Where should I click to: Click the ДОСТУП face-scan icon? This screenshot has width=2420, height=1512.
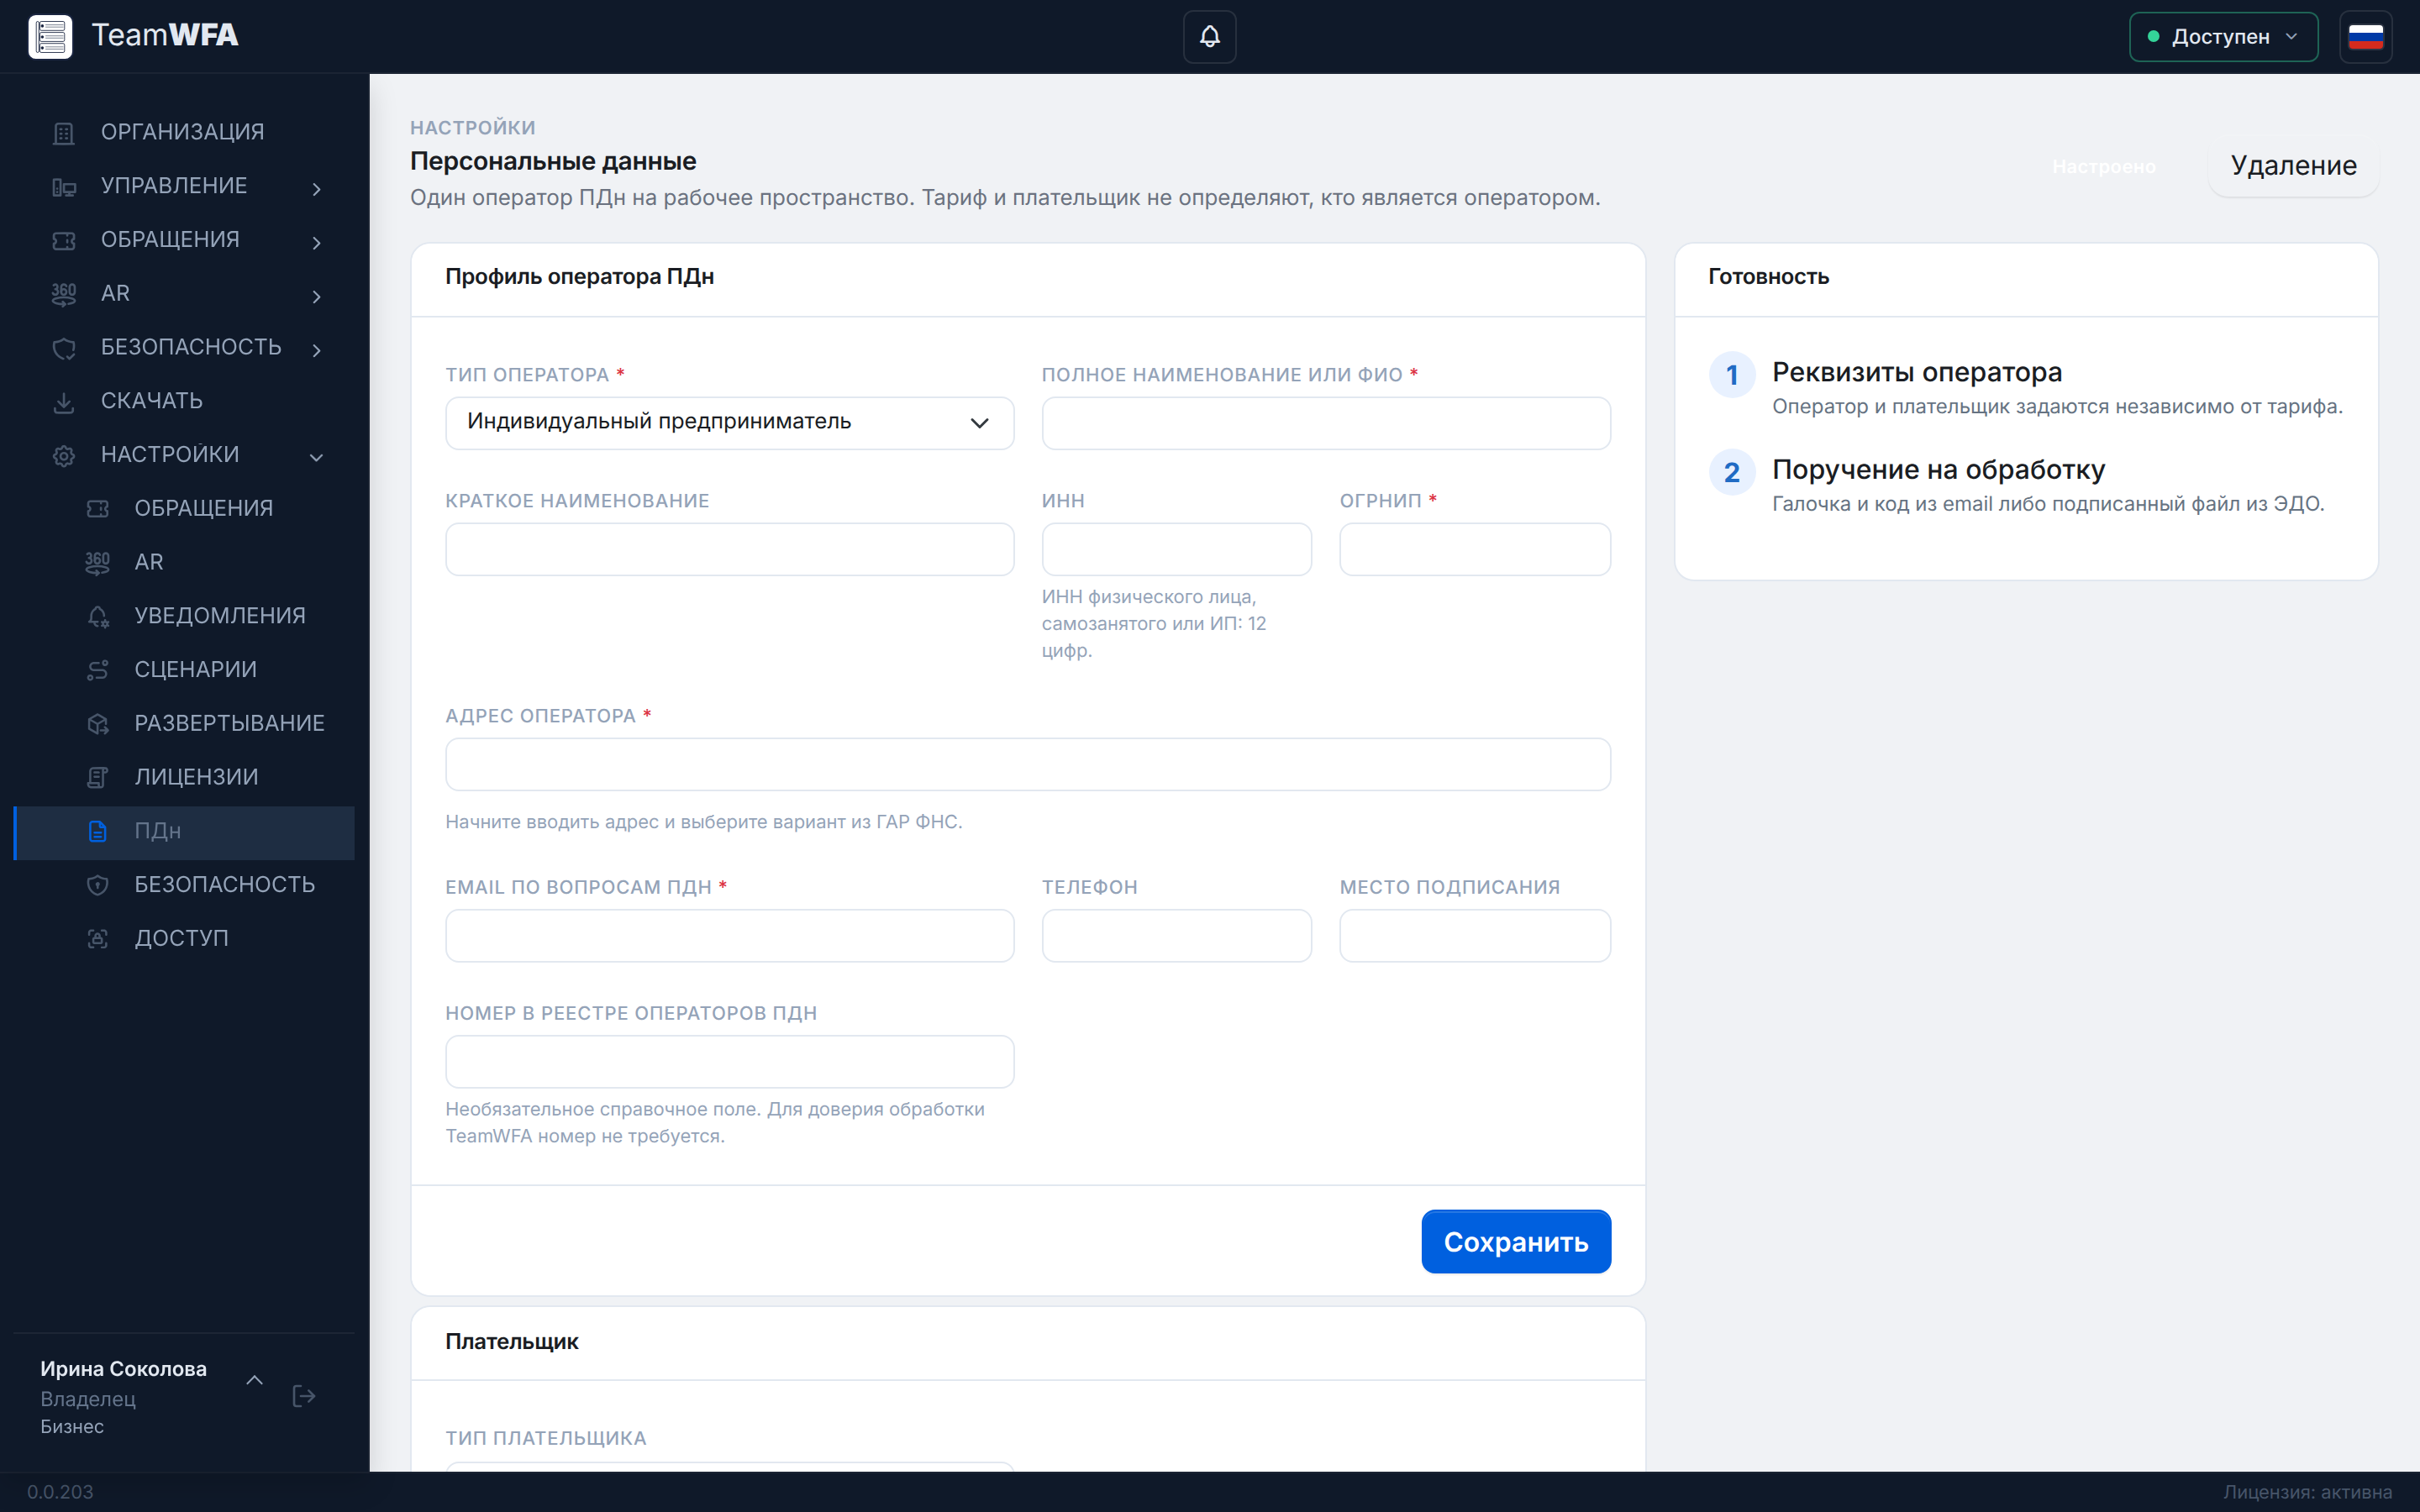(98, 939)
